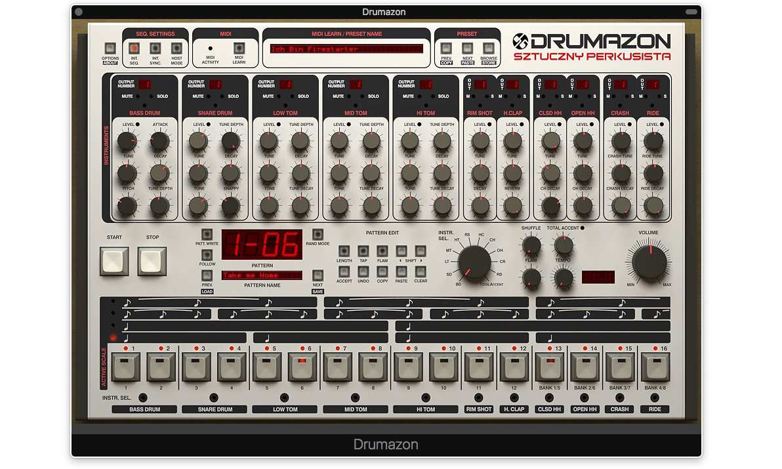Click the MIDI Learn button
Viewport: 782px width, 469px height.
tap(239, 49)
